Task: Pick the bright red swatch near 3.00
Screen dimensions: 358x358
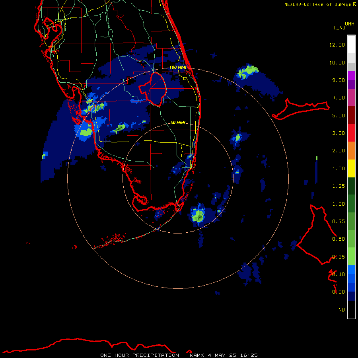Action: coord(351,133)
